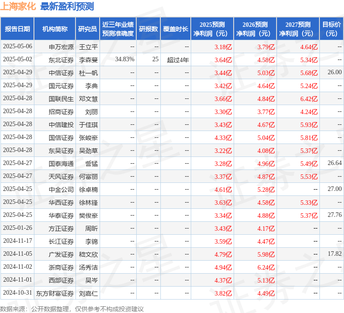
Task: Click target price 27.00
Action: 335,189
